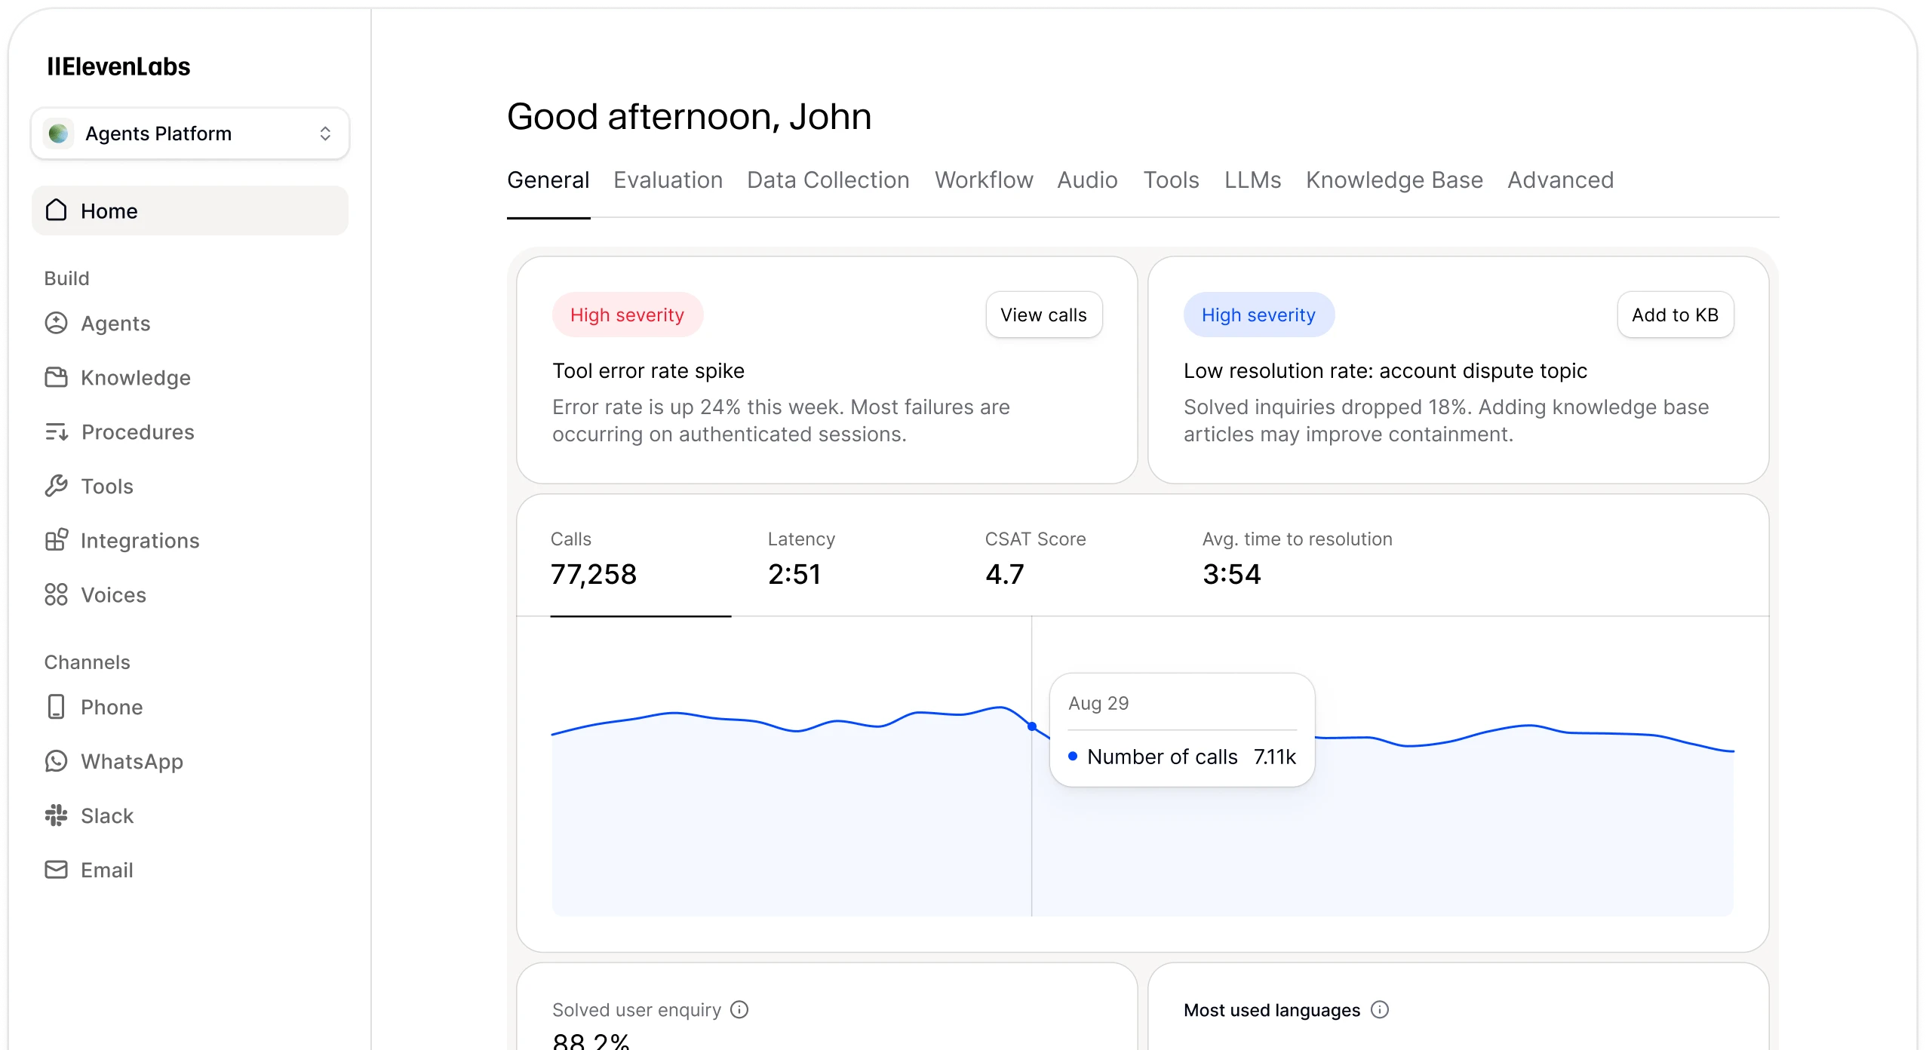Screen dimensions: 1926x1050
Task: Click the Number of calls tooltip entry
Action: [1182, 756]
